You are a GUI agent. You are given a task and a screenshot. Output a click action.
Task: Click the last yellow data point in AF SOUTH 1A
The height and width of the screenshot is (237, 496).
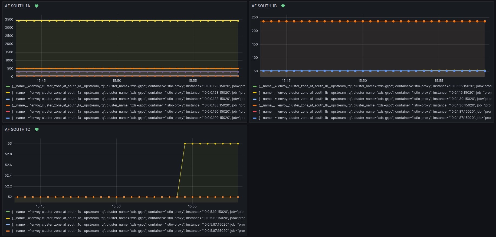(x=238, y=21)
